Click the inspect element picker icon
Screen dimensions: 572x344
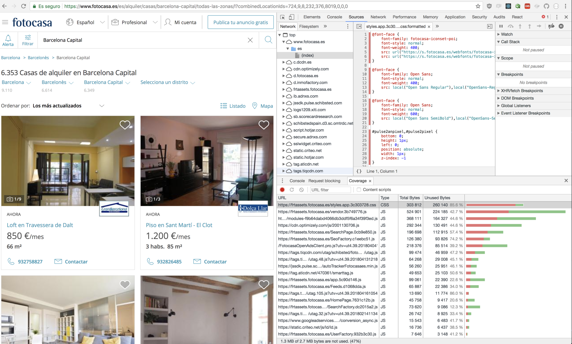(x=282, y=17)
